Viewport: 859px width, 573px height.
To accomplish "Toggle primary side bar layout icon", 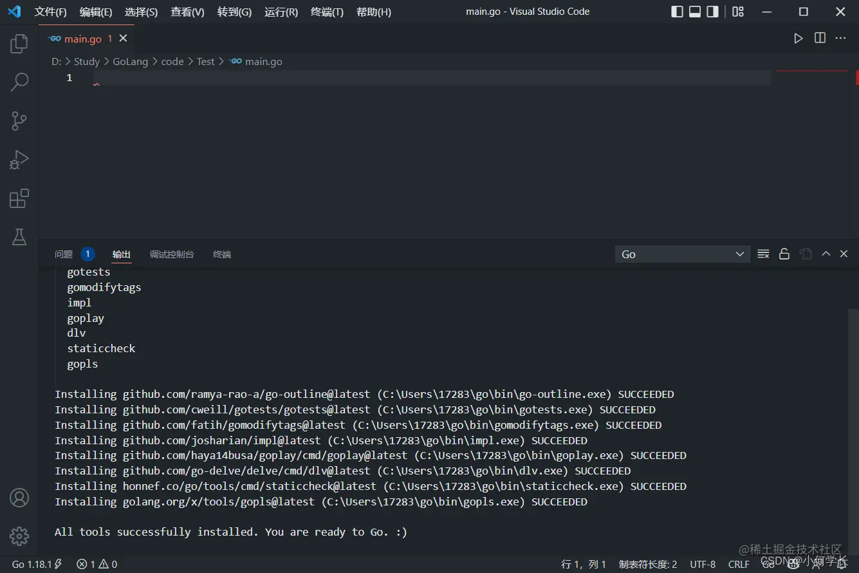I will (677, 12).
